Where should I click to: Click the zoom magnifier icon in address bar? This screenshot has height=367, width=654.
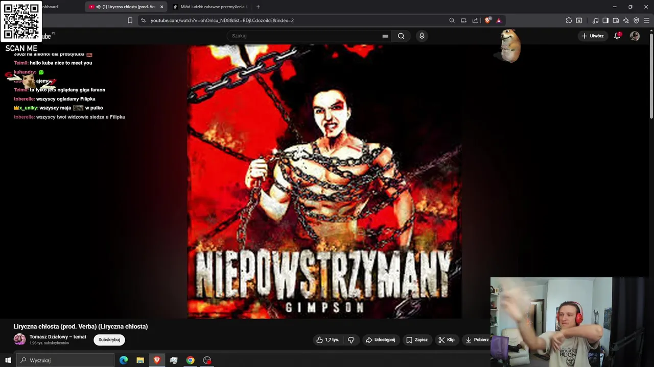pos(452,20)
